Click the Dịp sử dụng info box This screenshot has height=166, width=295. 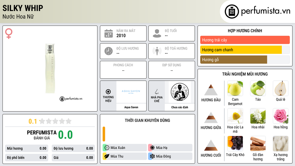[x=172, y=70]
